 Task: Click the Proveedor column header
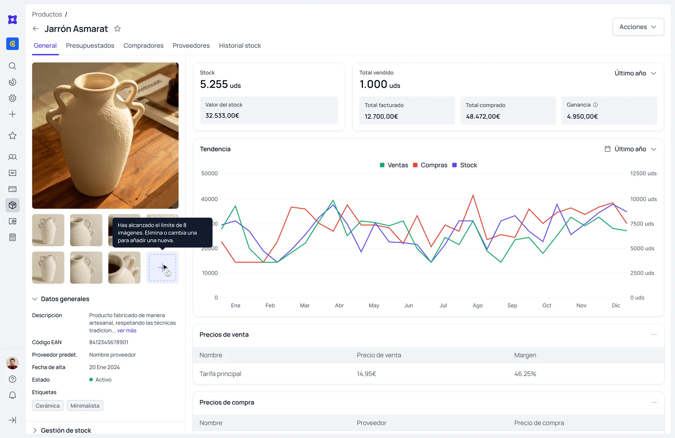(372, 423)
